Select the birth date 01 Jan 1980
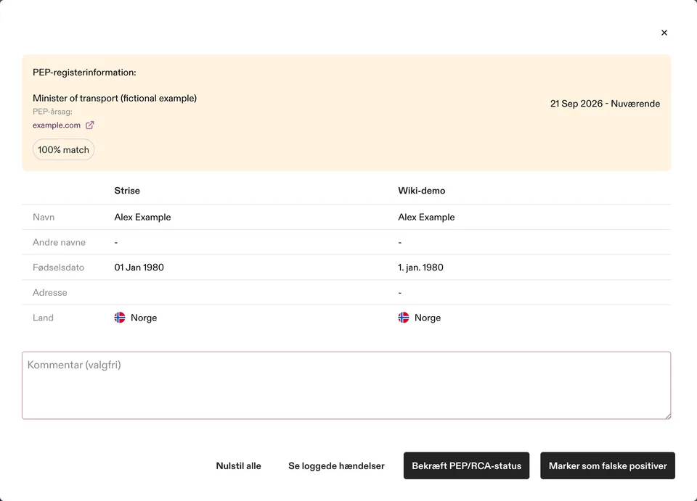The image size is (697, 501). tap(139, 268)
